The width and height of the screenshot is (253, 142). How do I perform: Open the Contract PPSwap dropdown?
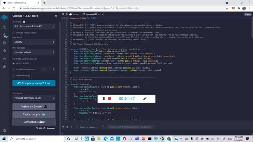[34, 98]
